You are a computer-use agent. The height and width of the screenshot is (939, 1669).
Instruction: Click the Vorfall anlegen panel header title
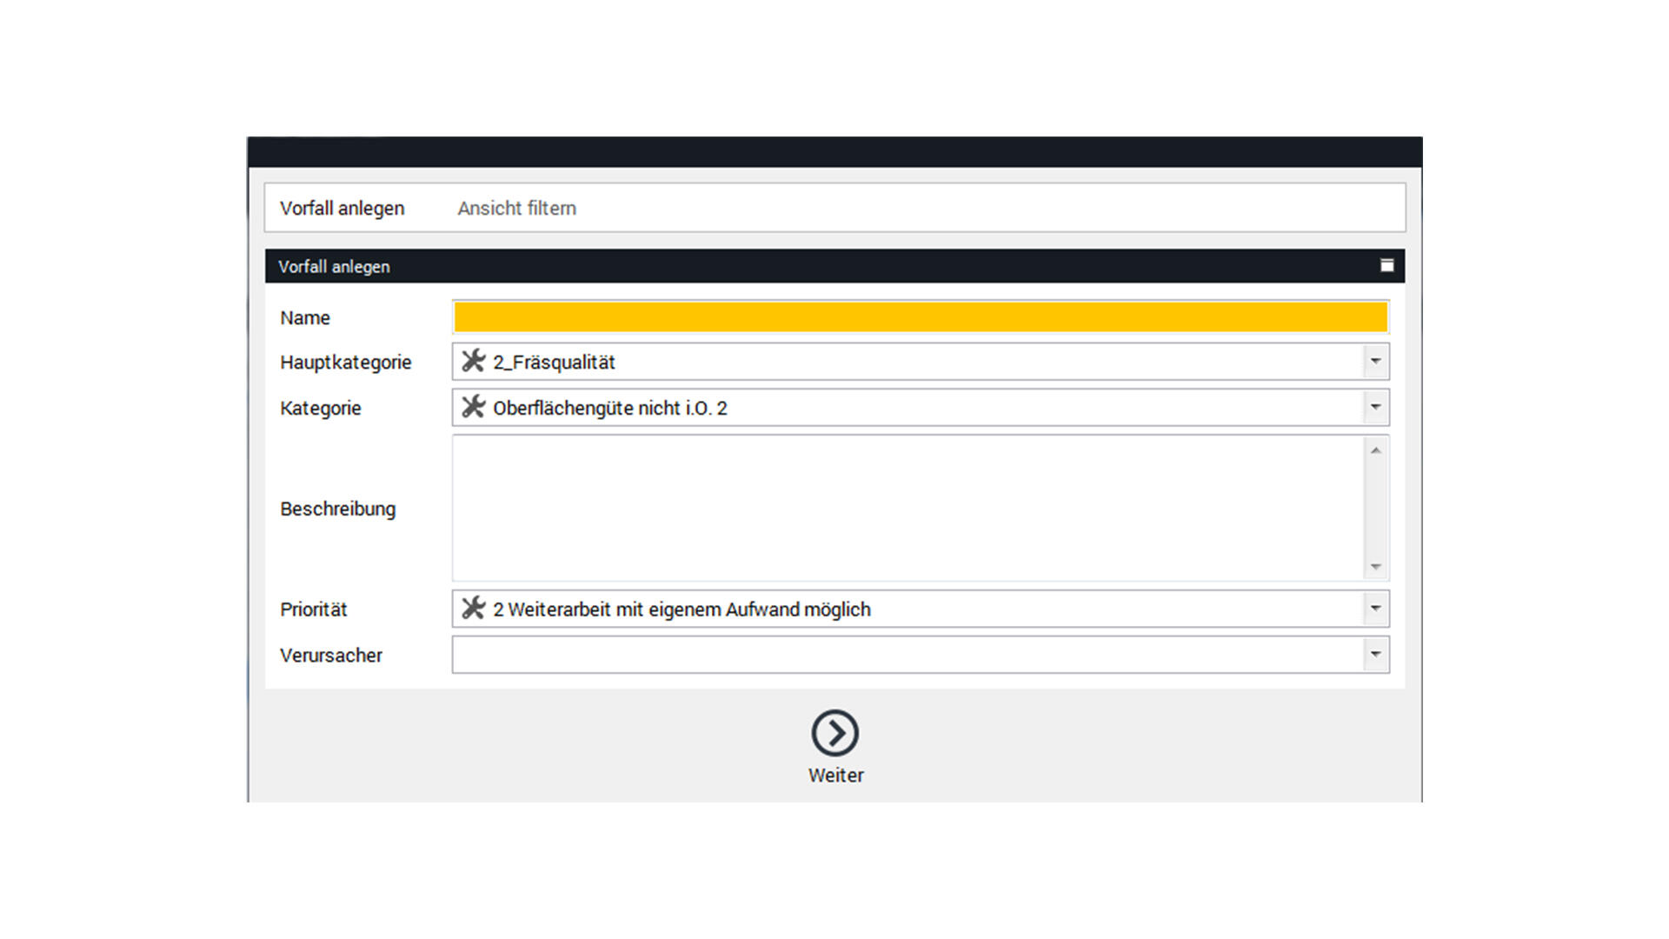click(334, 267)
